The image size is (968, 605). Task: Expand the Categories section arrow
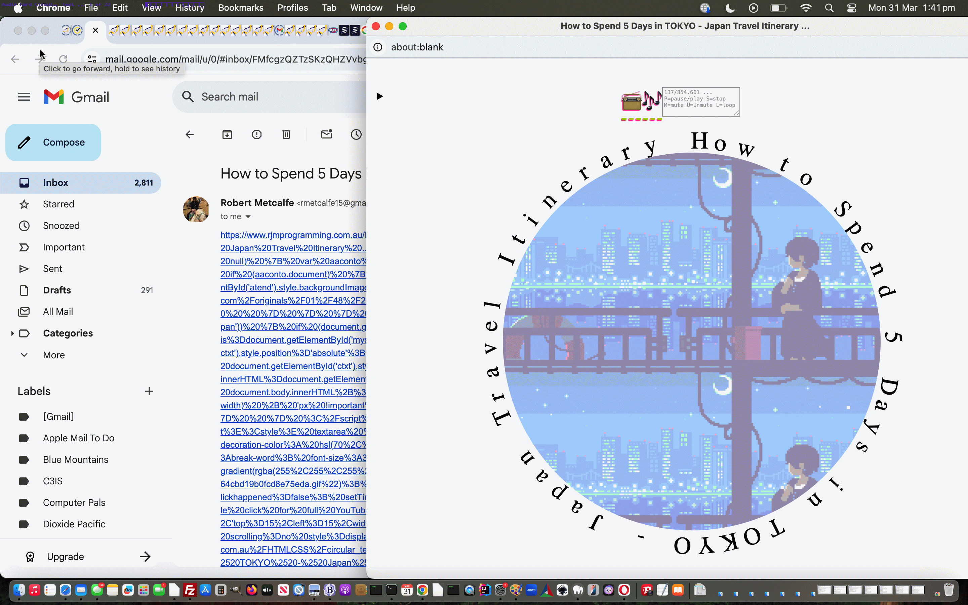pyautogui.click(x=12, y=333)
